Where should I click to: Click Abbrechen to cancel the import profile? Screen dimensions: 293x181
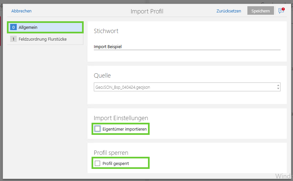coord(21,11)
